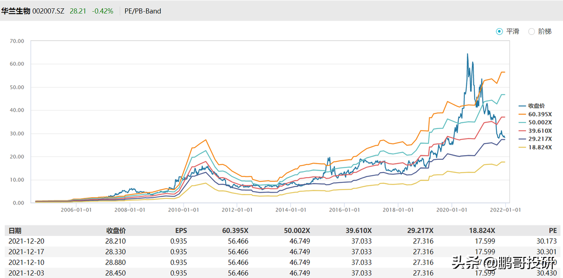
Task: Click the -0.42% change figure
Action: click(102, 11)
